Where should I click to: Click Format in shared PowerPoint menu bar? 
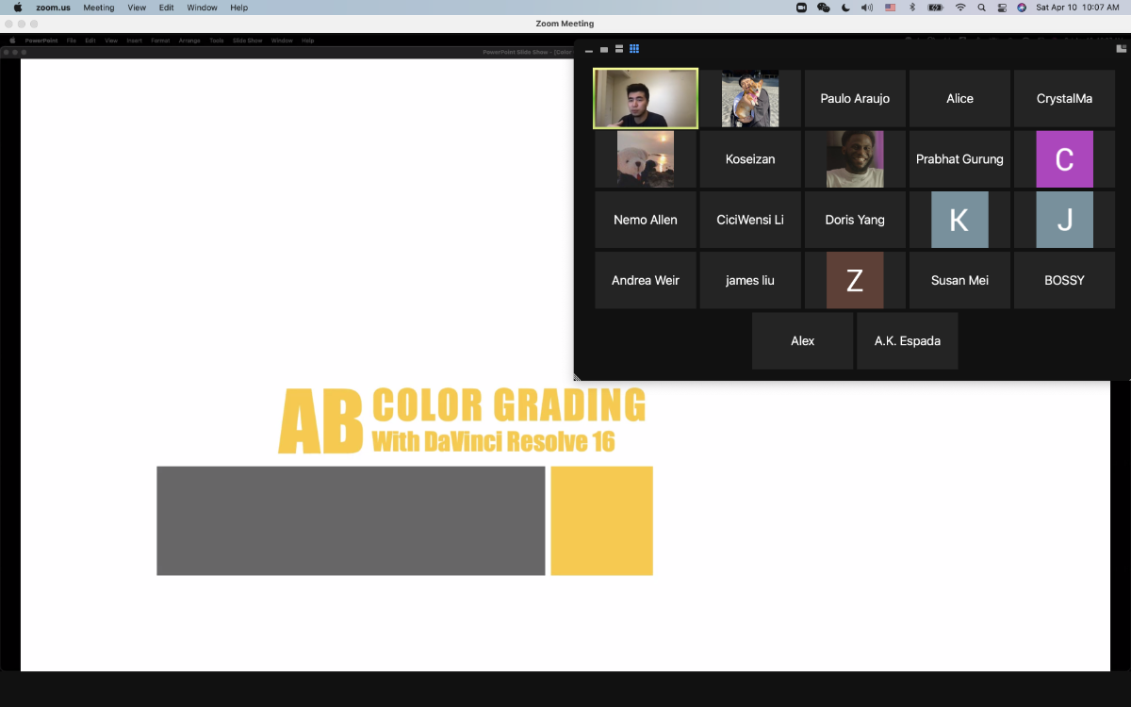pyautogui.click(x=160, y=41)
